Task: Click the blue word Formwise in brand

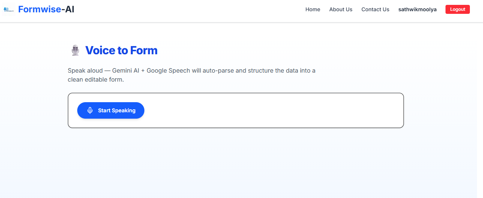Action: coord(39,9)
